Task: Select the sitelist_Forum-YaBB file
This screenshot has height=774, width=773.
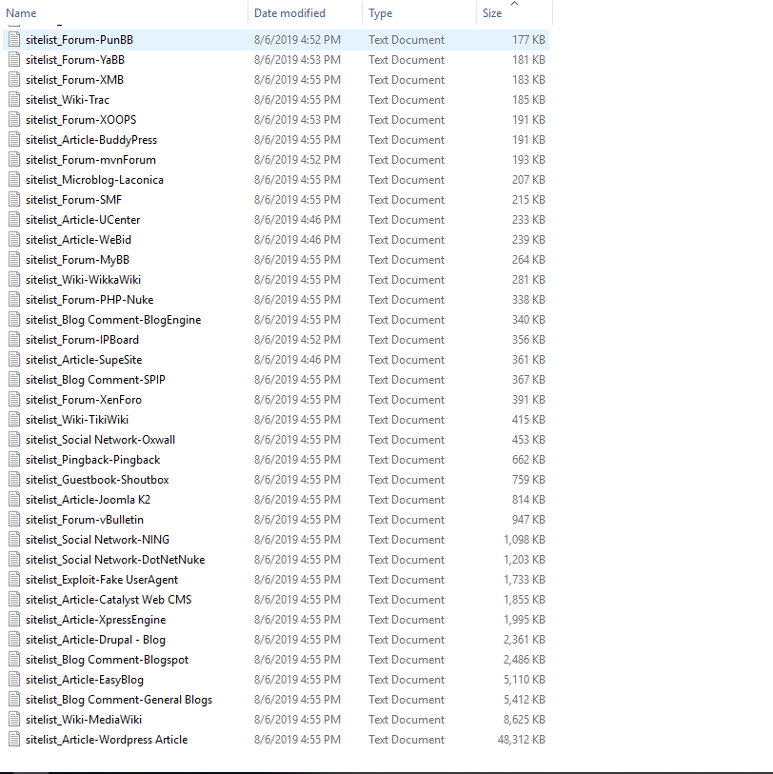Action: (x=76, y=59)
